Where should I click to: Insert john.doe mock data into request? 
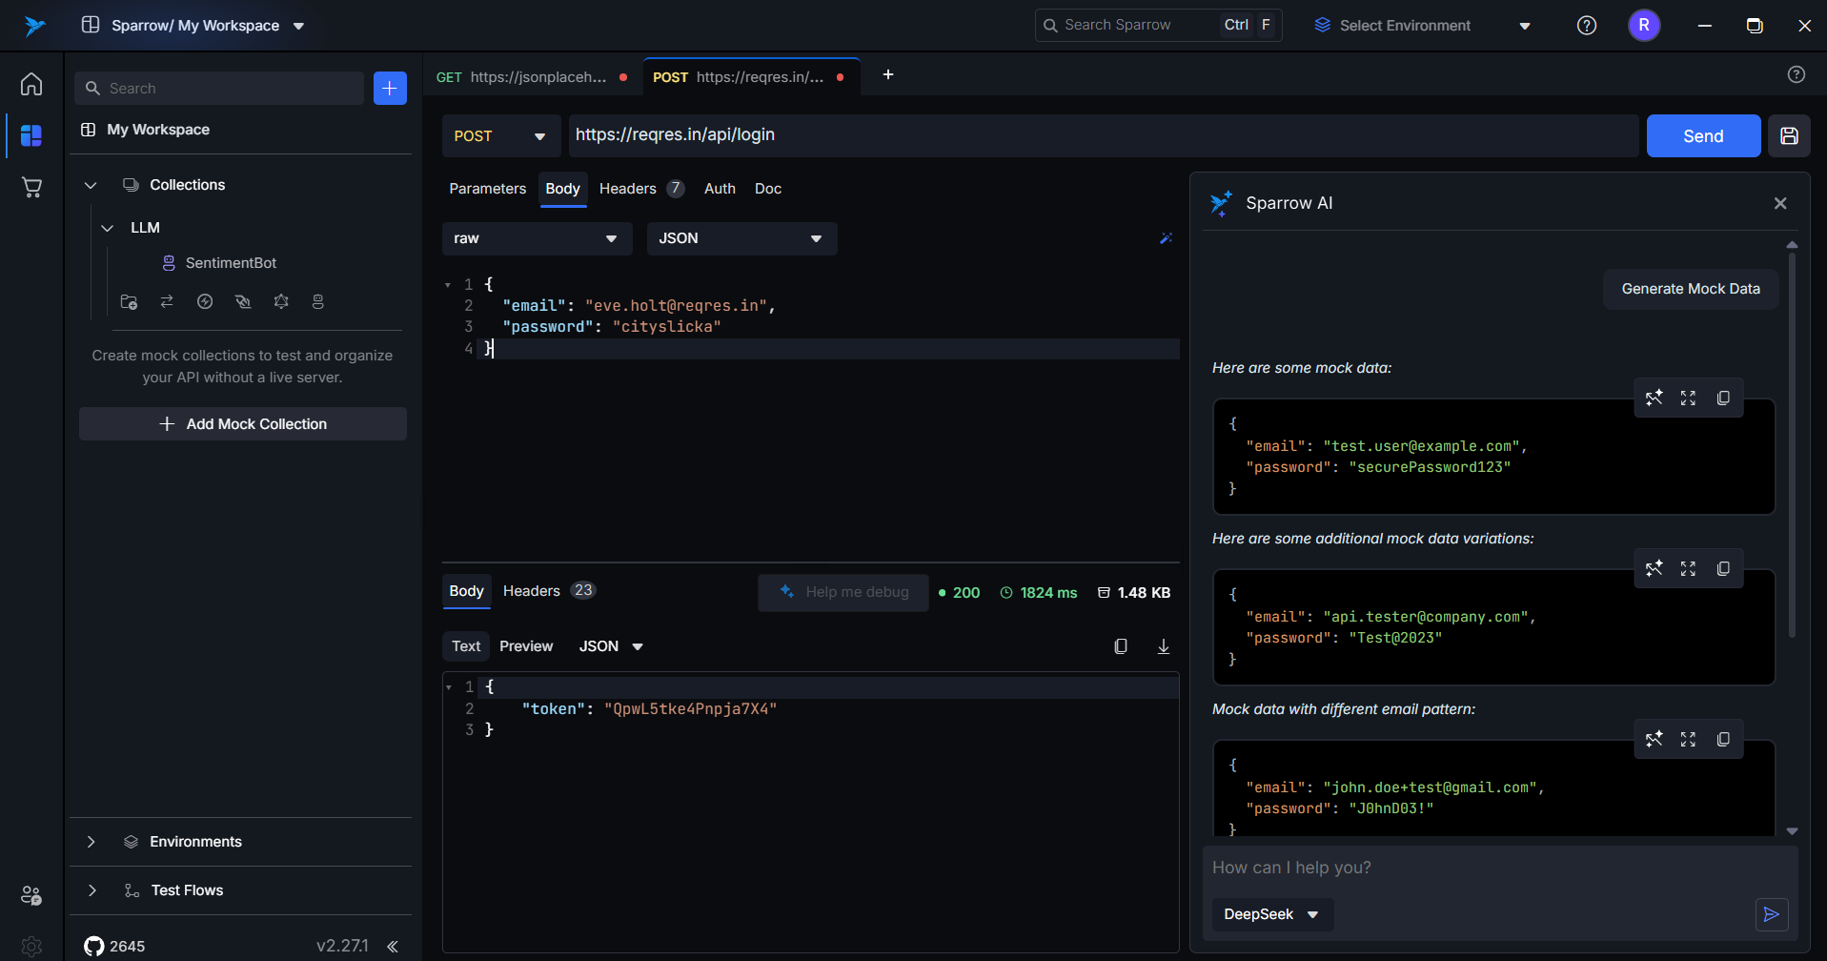click(x=1654, y=739)
